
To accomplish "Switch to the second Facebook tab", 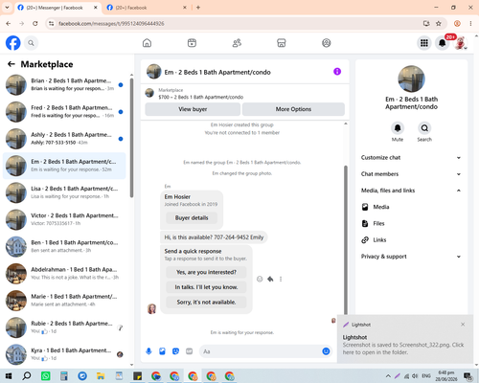I will (143, 8).
